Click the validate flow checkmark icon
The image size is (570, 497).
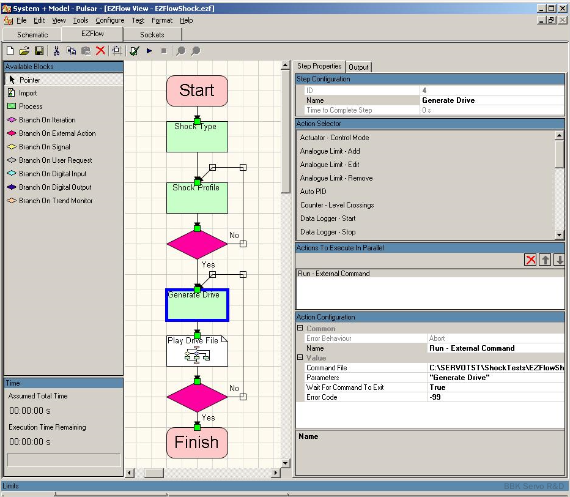coord(134,51)
